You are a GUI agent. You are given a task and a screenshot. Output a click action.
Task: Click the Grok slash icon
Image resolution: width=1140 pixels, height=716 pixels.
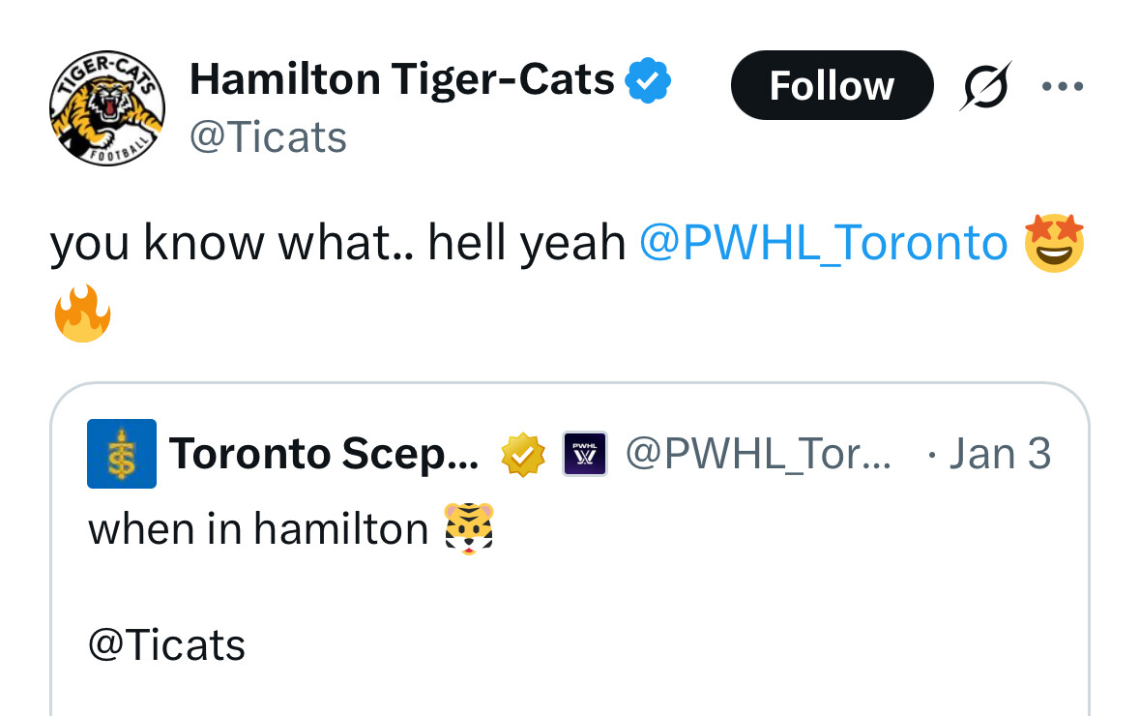click(x=985, y=86)
